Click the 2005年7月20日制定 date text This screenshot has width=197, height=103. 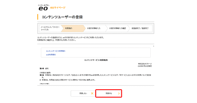145,66
